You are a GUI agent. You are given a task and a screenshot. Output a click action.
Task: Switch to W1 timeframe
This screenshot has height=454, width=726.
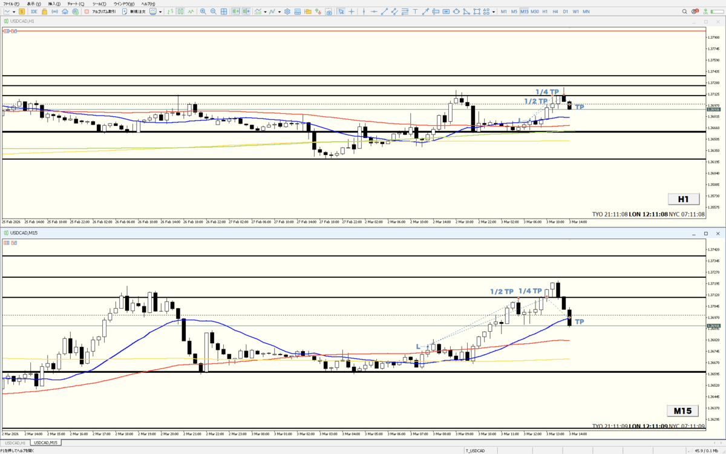[576, 12]
